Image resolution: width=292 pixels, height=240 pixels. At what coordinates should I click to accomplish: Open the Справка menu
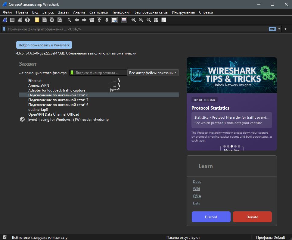pyautogui.click(x=206, y=12)
